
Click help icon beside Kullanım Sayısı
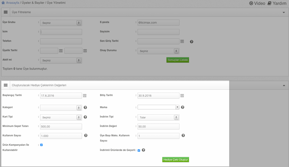click(x=86, y=135)
